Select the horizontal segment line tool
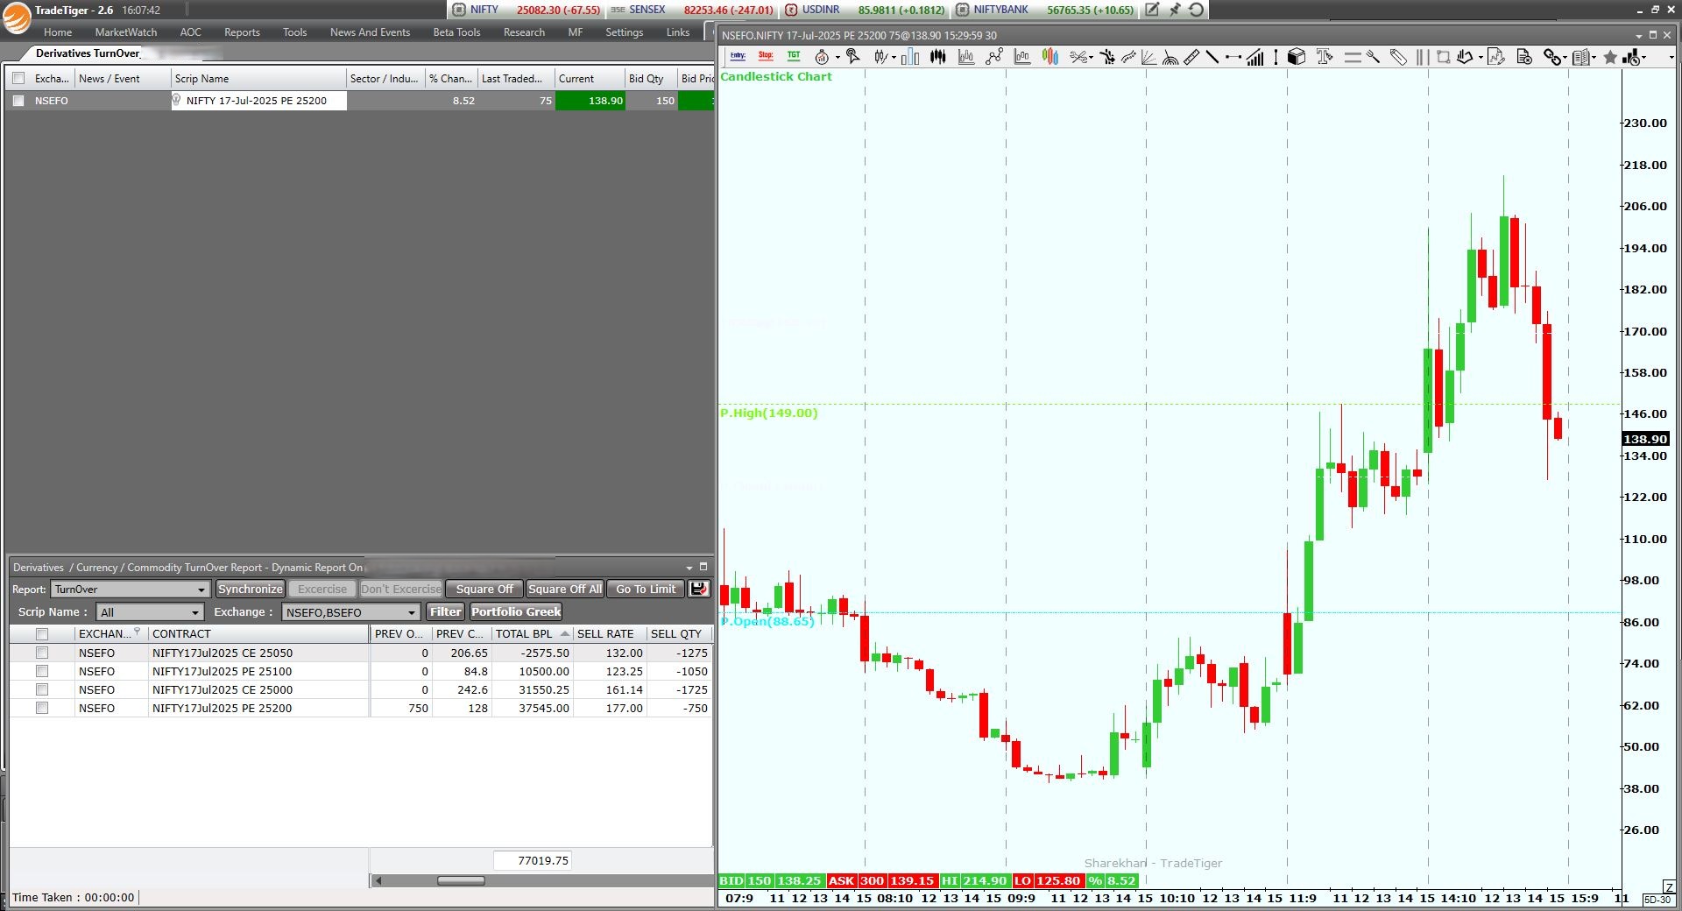The image size is (1682, 911). point(1233,57)
